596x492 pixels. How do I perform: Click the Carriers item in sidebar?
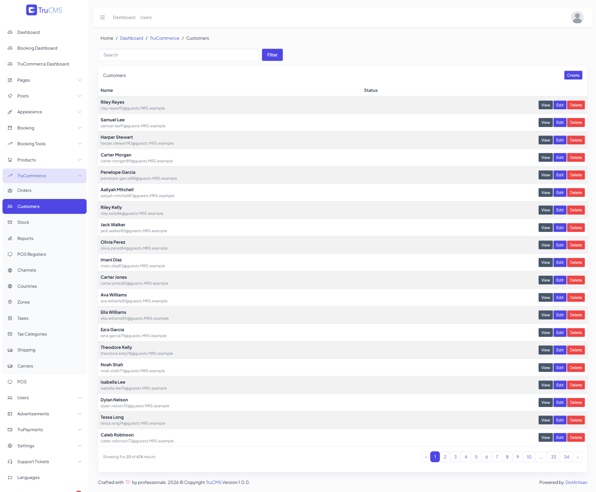(44, 366)
